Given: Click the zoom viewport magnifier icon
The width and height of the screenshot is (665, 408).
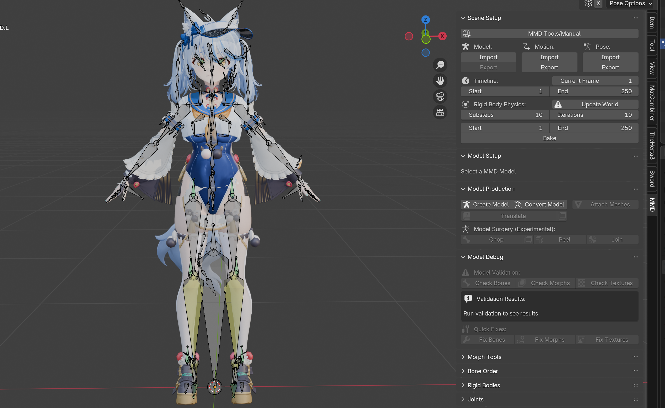Looking at the screenshot, I should click(440, 65).
